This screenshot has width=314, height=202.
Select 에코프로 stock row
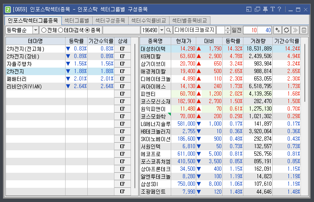(220, 154)
